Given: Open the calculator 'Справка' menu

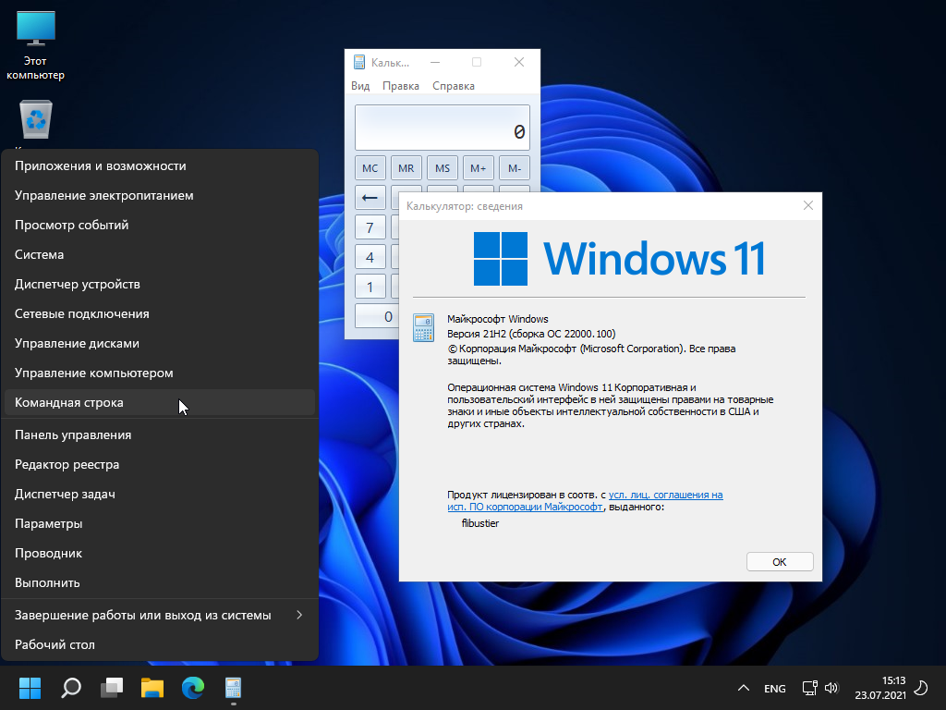Looking at the screenshot, I should pyautogui.click(x=454, y=86).
